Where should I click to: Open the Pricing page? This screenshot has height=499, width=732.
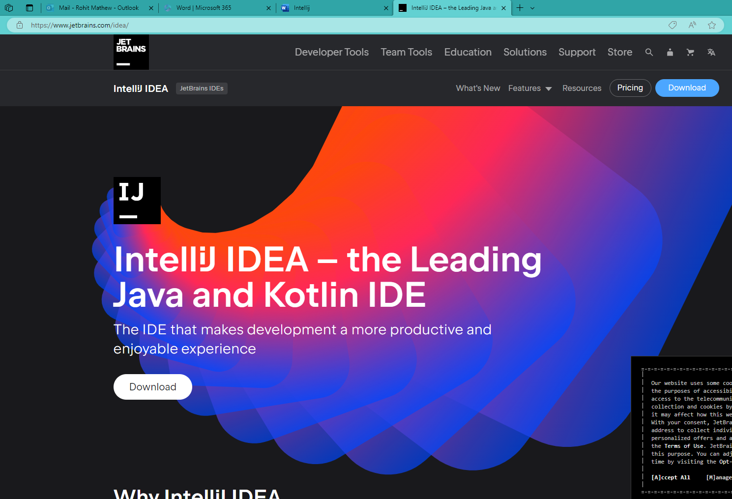click(x=630, y=88)
